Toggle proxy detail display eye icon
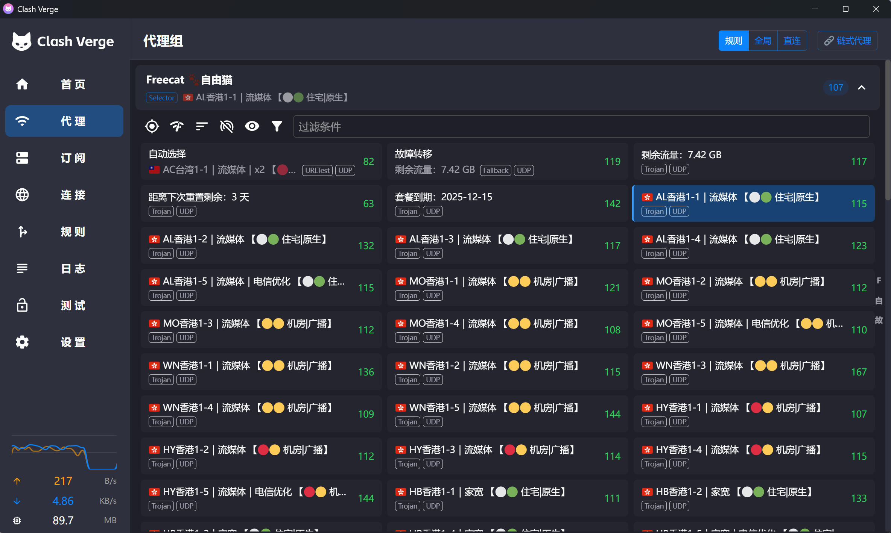The height and width of the screenshot is (533, 891). pos(252,126)
